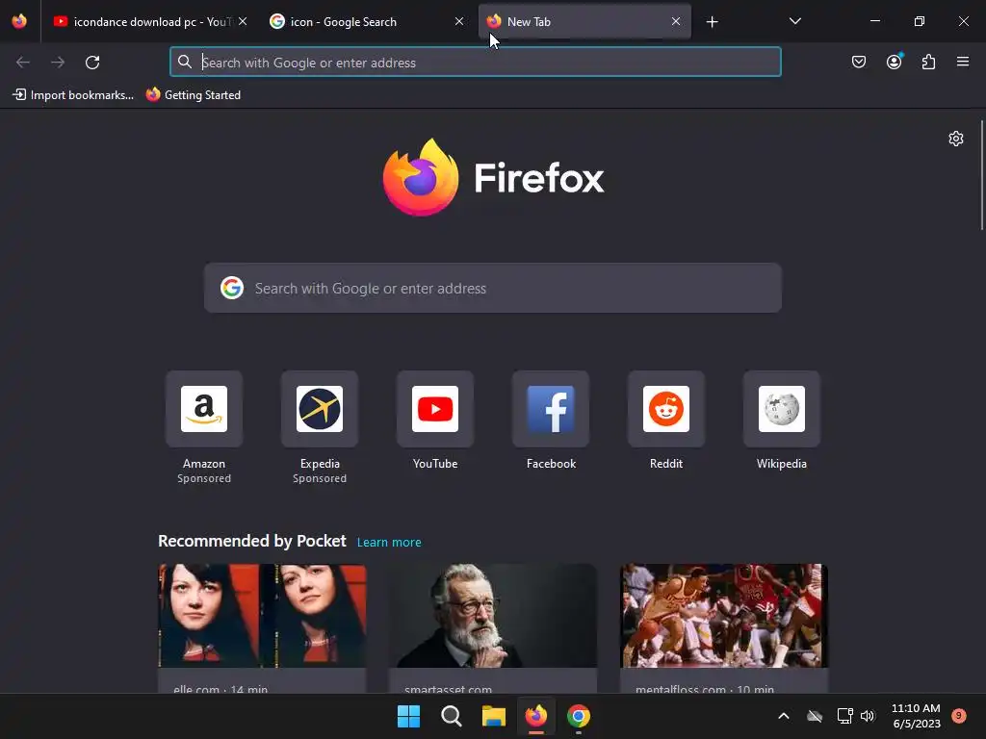Click the volume speaker tray icon
The image size is (986, 739).
pyautogui.click(x=868, y=716)
